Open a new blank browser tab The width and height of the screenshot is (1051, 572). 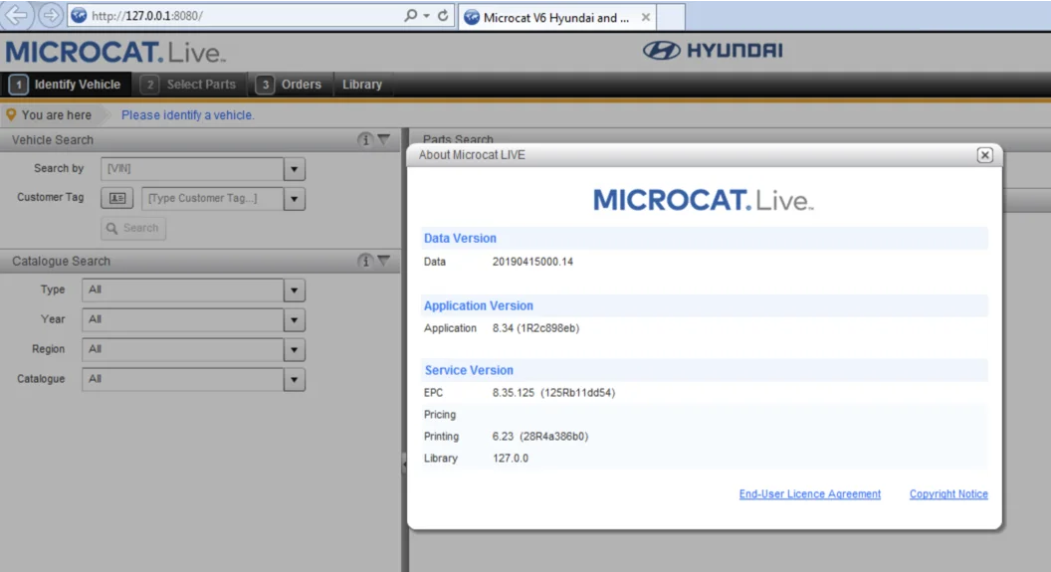coord(670,18)
